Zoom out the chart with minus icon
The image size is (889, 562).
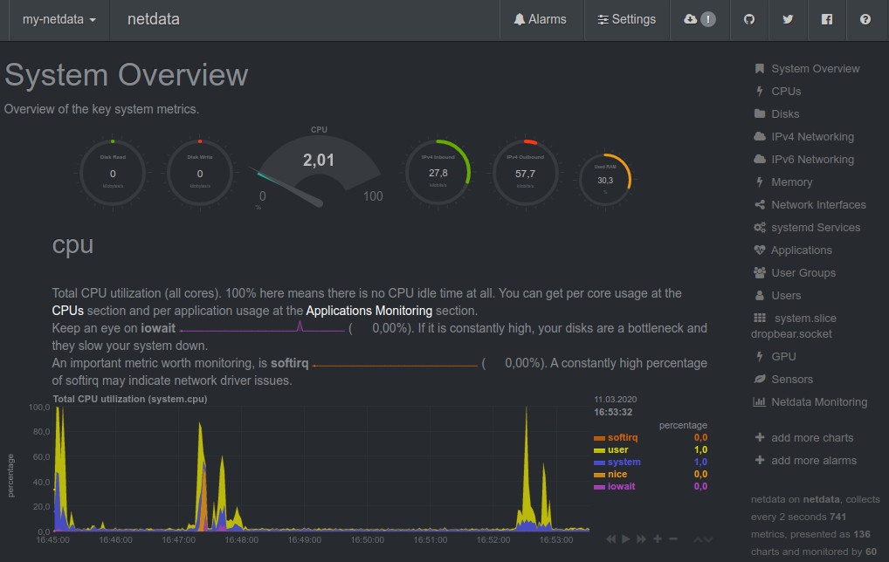coord(673,538)
